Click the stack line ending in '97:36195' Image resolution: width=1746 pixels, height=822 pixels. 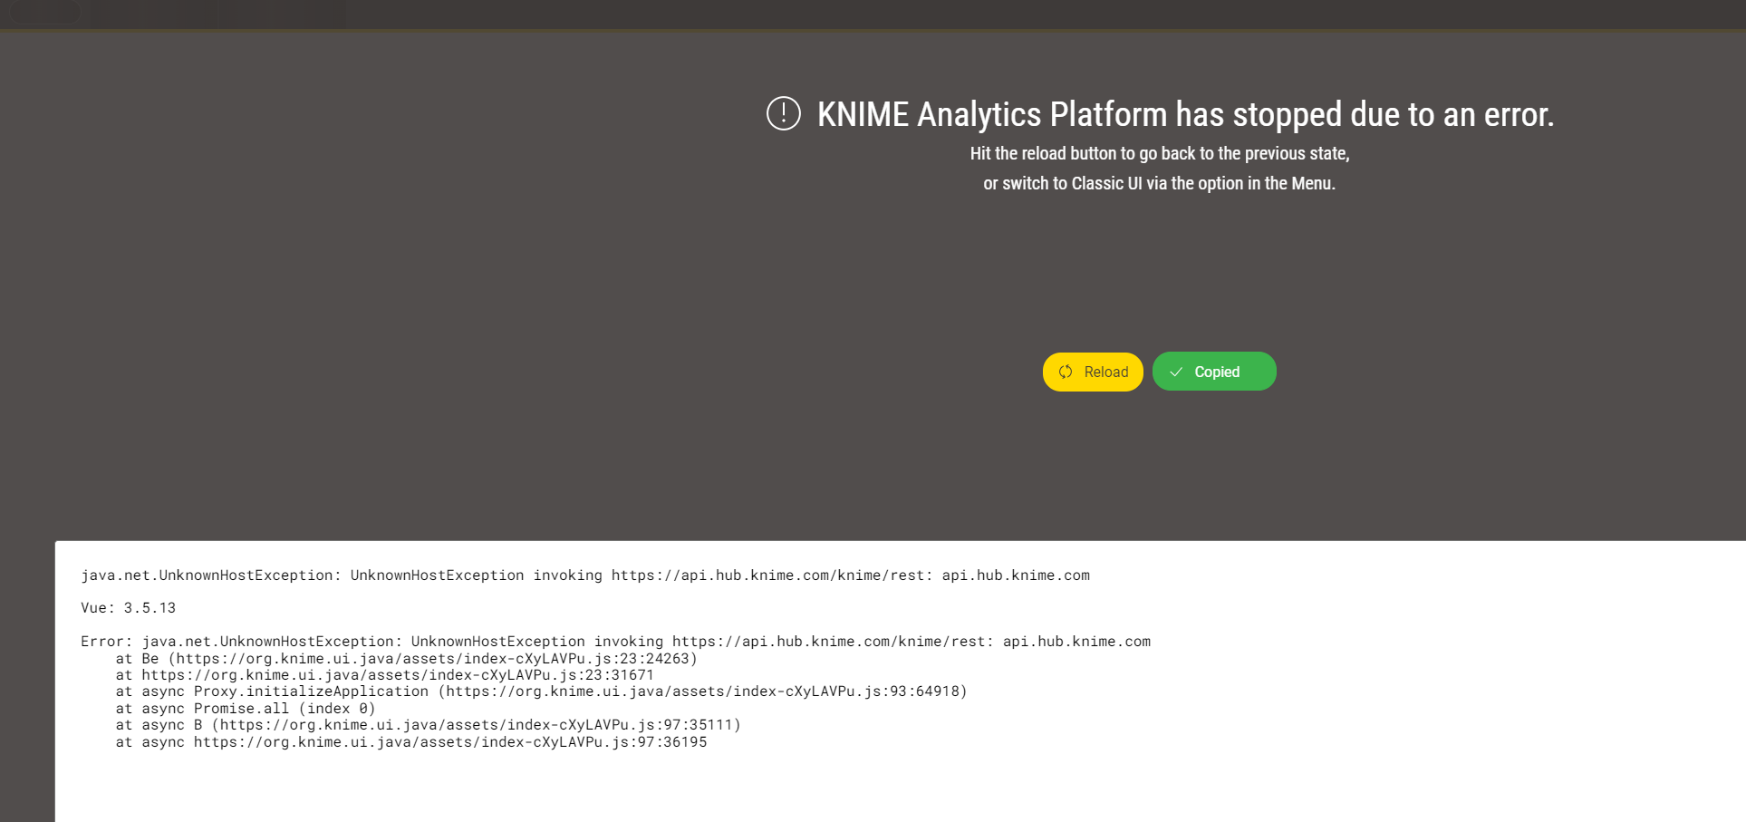411,742
